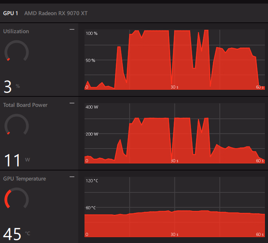This screenshot has width=268, height=243.
Task: Click the GPU Temperature gauge dial
Action: (16, 199)
